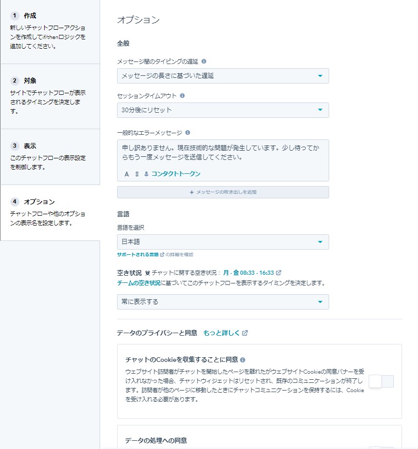Image resolution: width=418 pixels, height=449 pixels.
Task: Click the データのプライバシーと同意 section title
Action: point(157,333)
